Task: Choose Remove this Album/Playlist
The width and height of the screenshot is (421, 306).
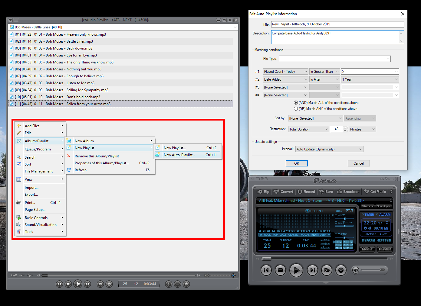Action: point(110,156)
